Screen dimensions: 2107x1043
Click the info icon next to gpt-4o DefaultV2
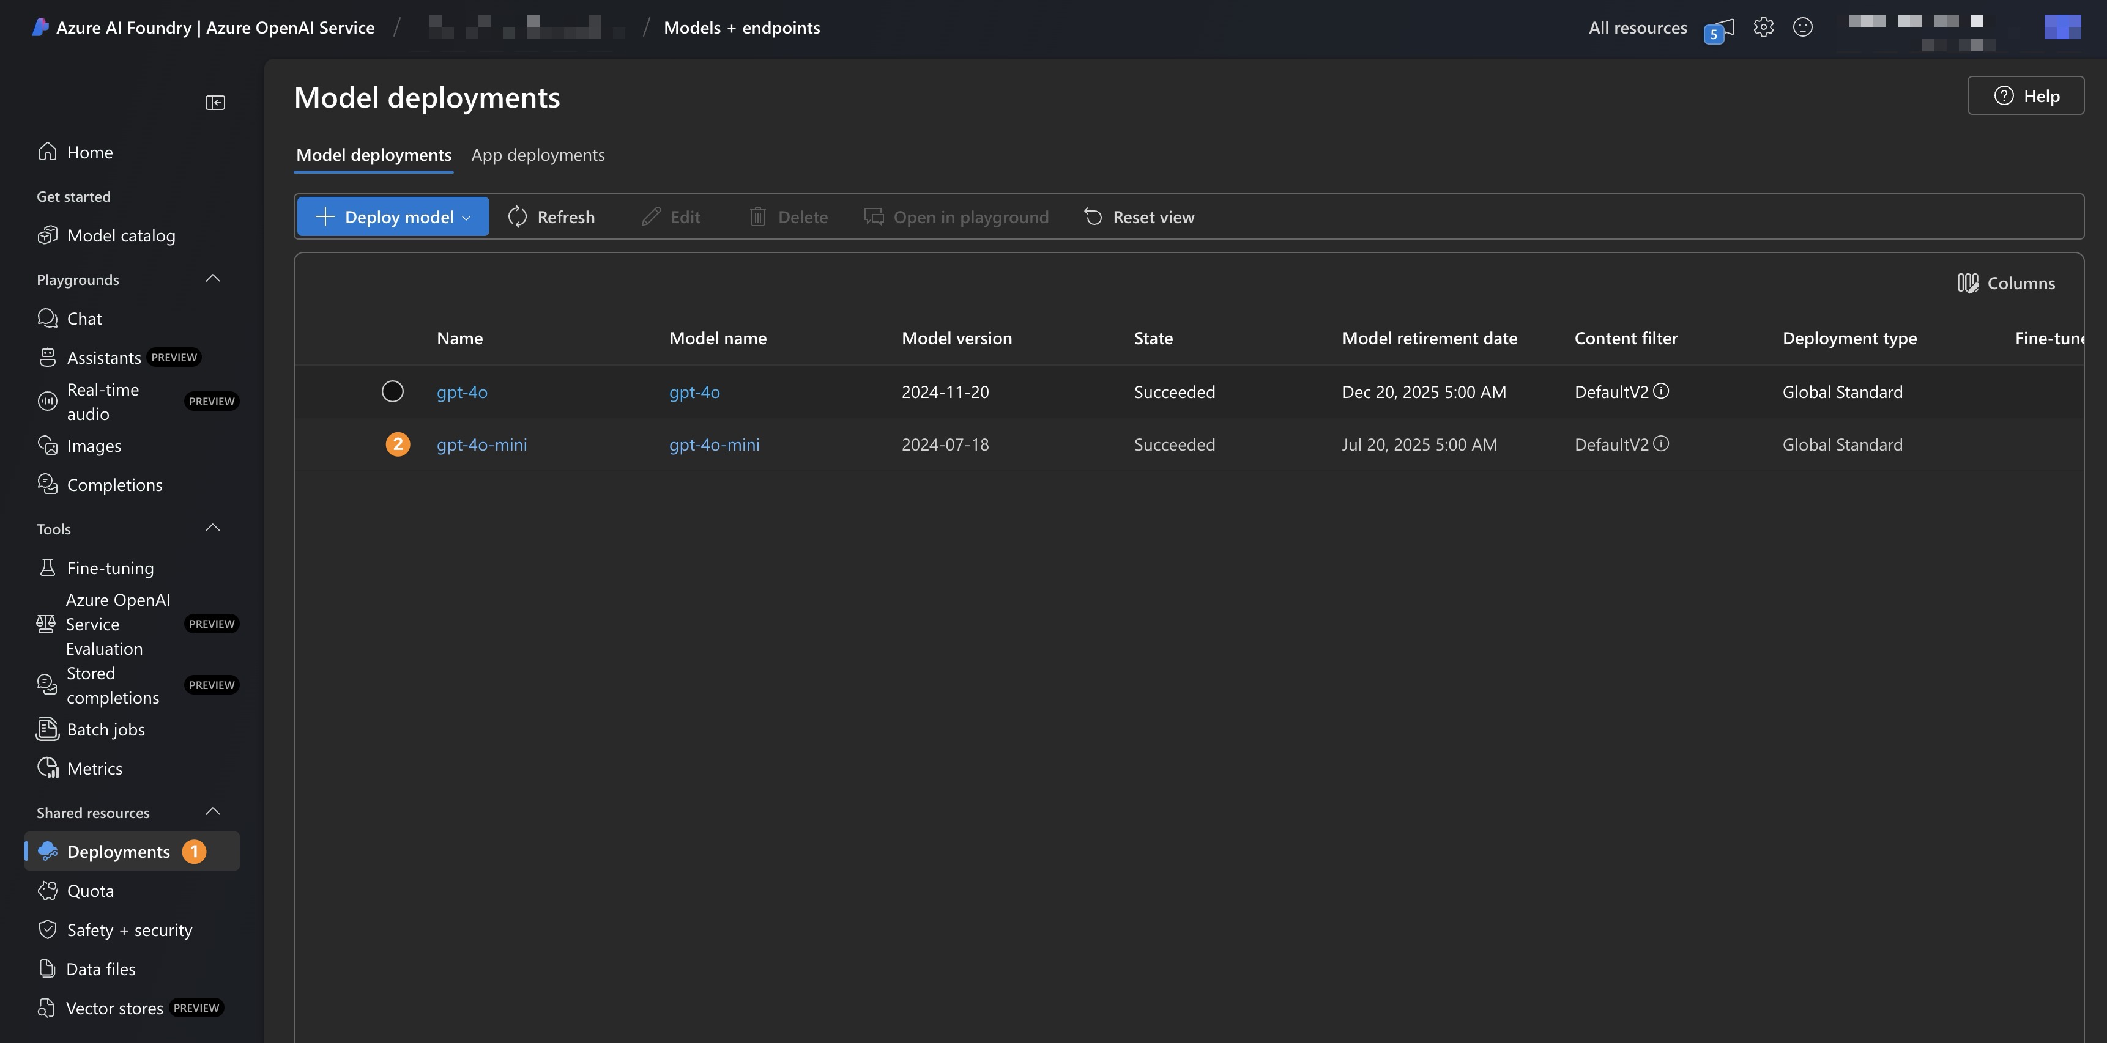click(1661, 391)
